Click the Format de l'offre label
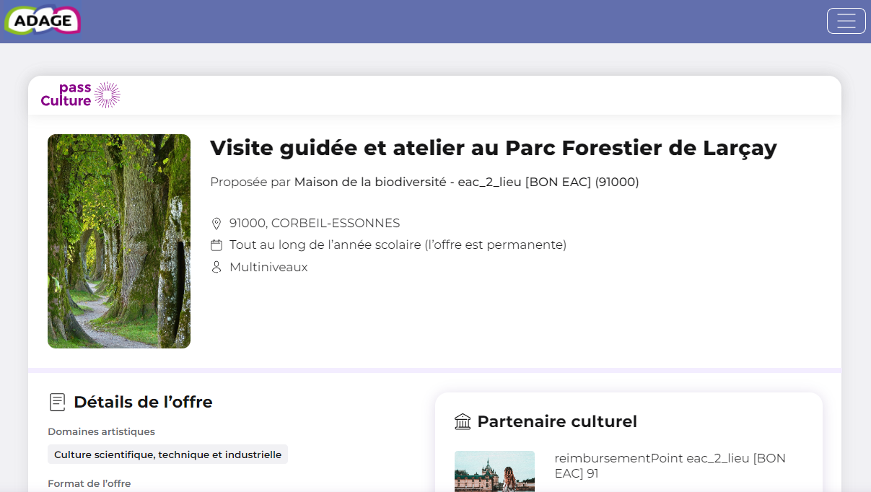The height and width of the screenshot is (492, 871). (89, 483)
